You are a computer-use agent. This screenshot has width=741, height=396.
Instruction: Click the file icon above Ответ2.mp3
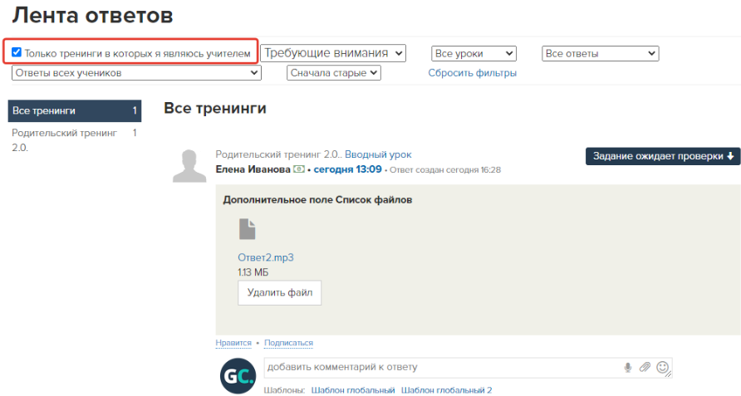(x=248, y=229)
